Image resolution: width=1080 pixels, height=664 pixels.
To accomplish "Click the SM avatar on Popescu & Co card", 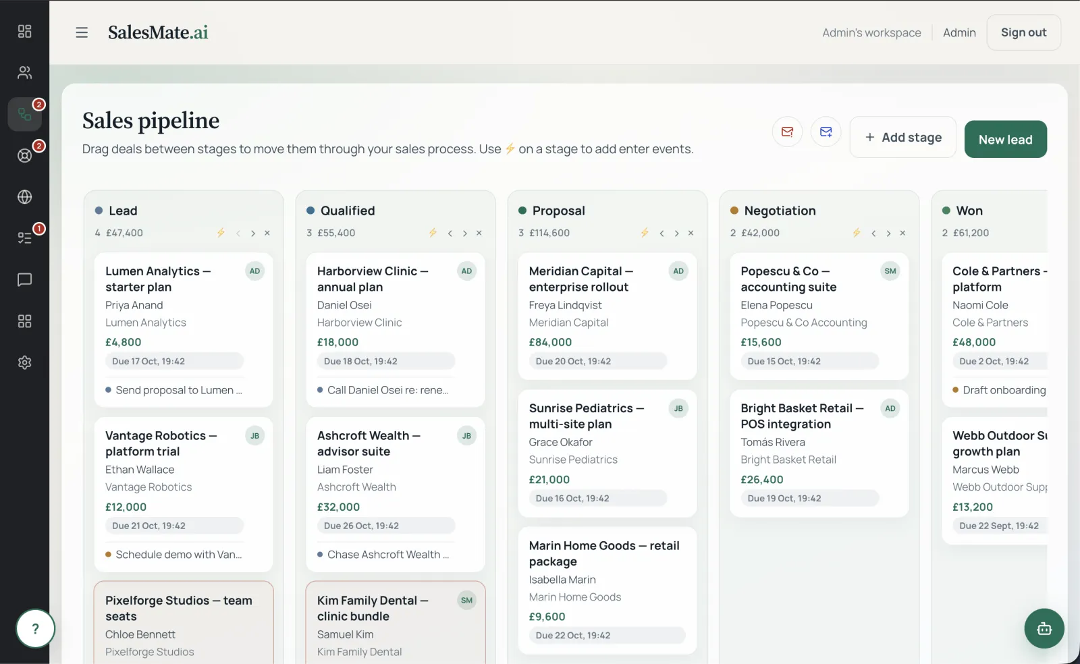I will click(x=890, y=271).
